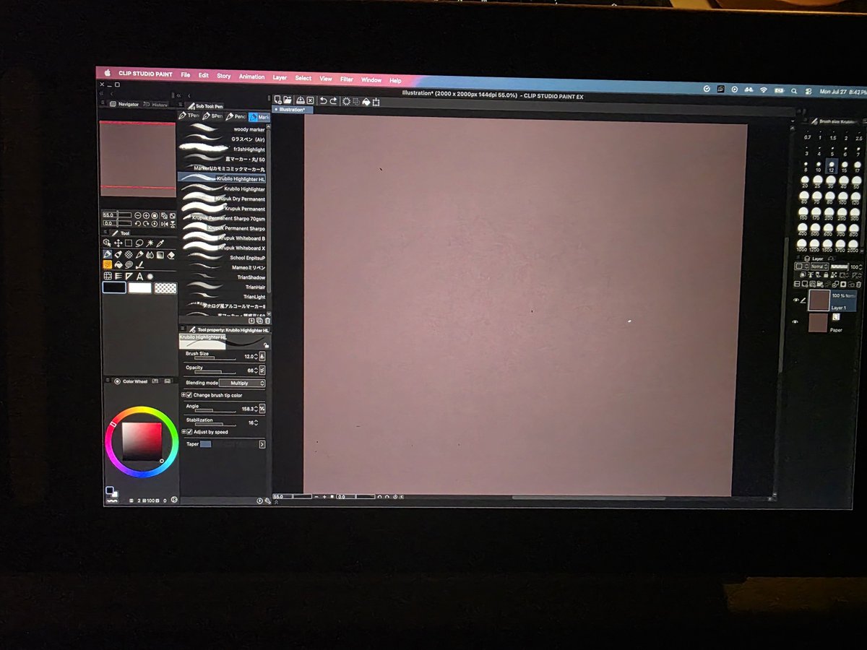Expand Change brush tip color plus box

tap(184, 395)
